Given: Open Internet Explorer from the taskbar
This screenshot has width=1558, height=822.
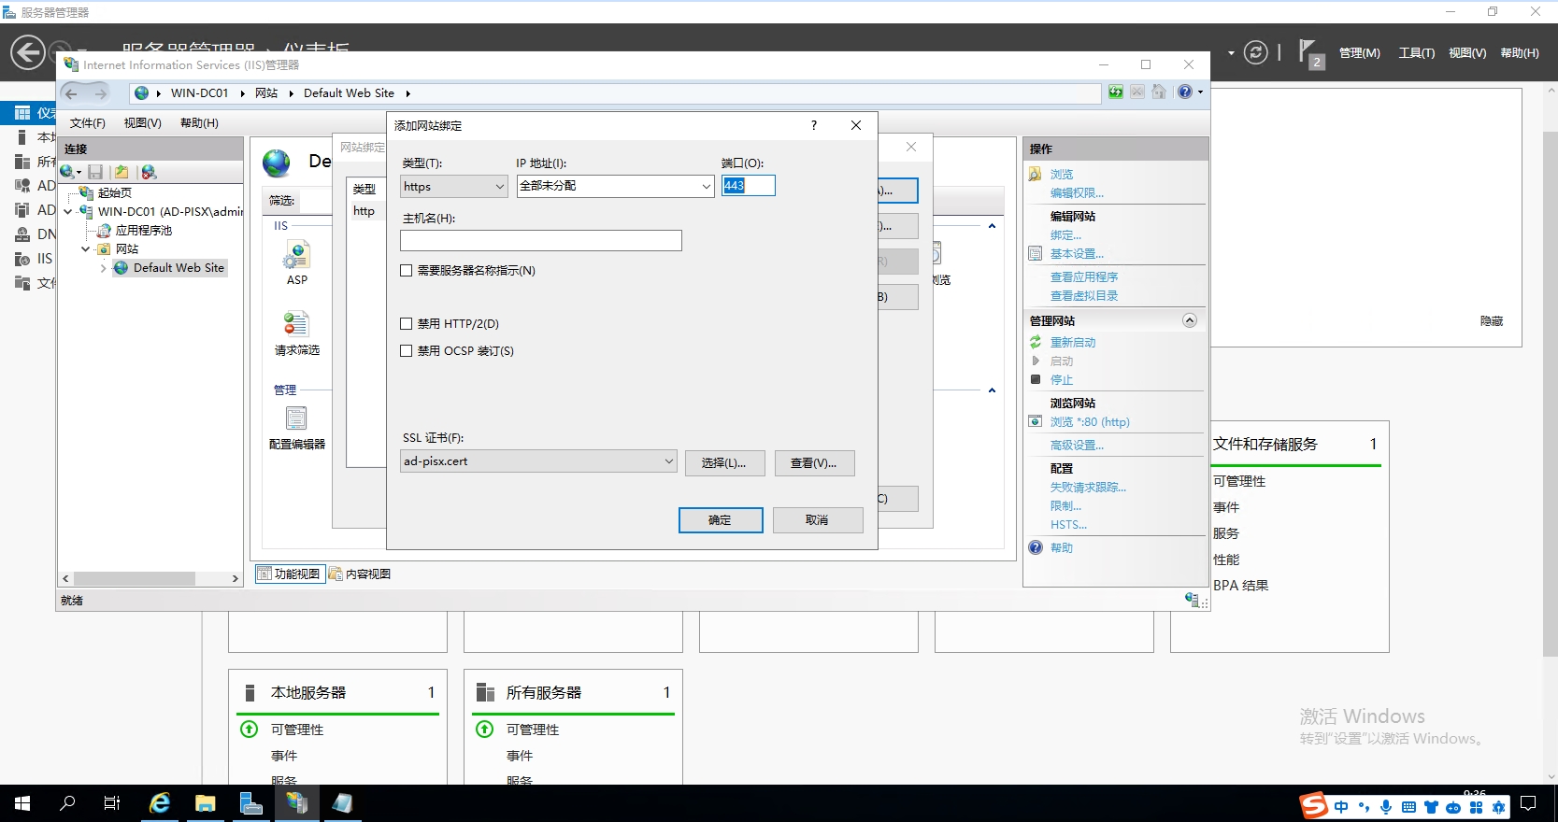Looking at the screenshot, I should [x=161, y=803].
